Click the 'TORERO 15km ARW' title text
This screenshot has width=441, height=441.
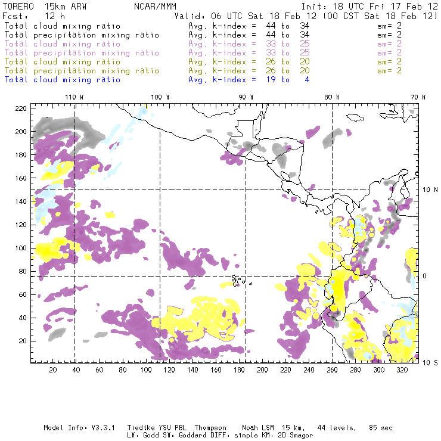pos(45,7)
